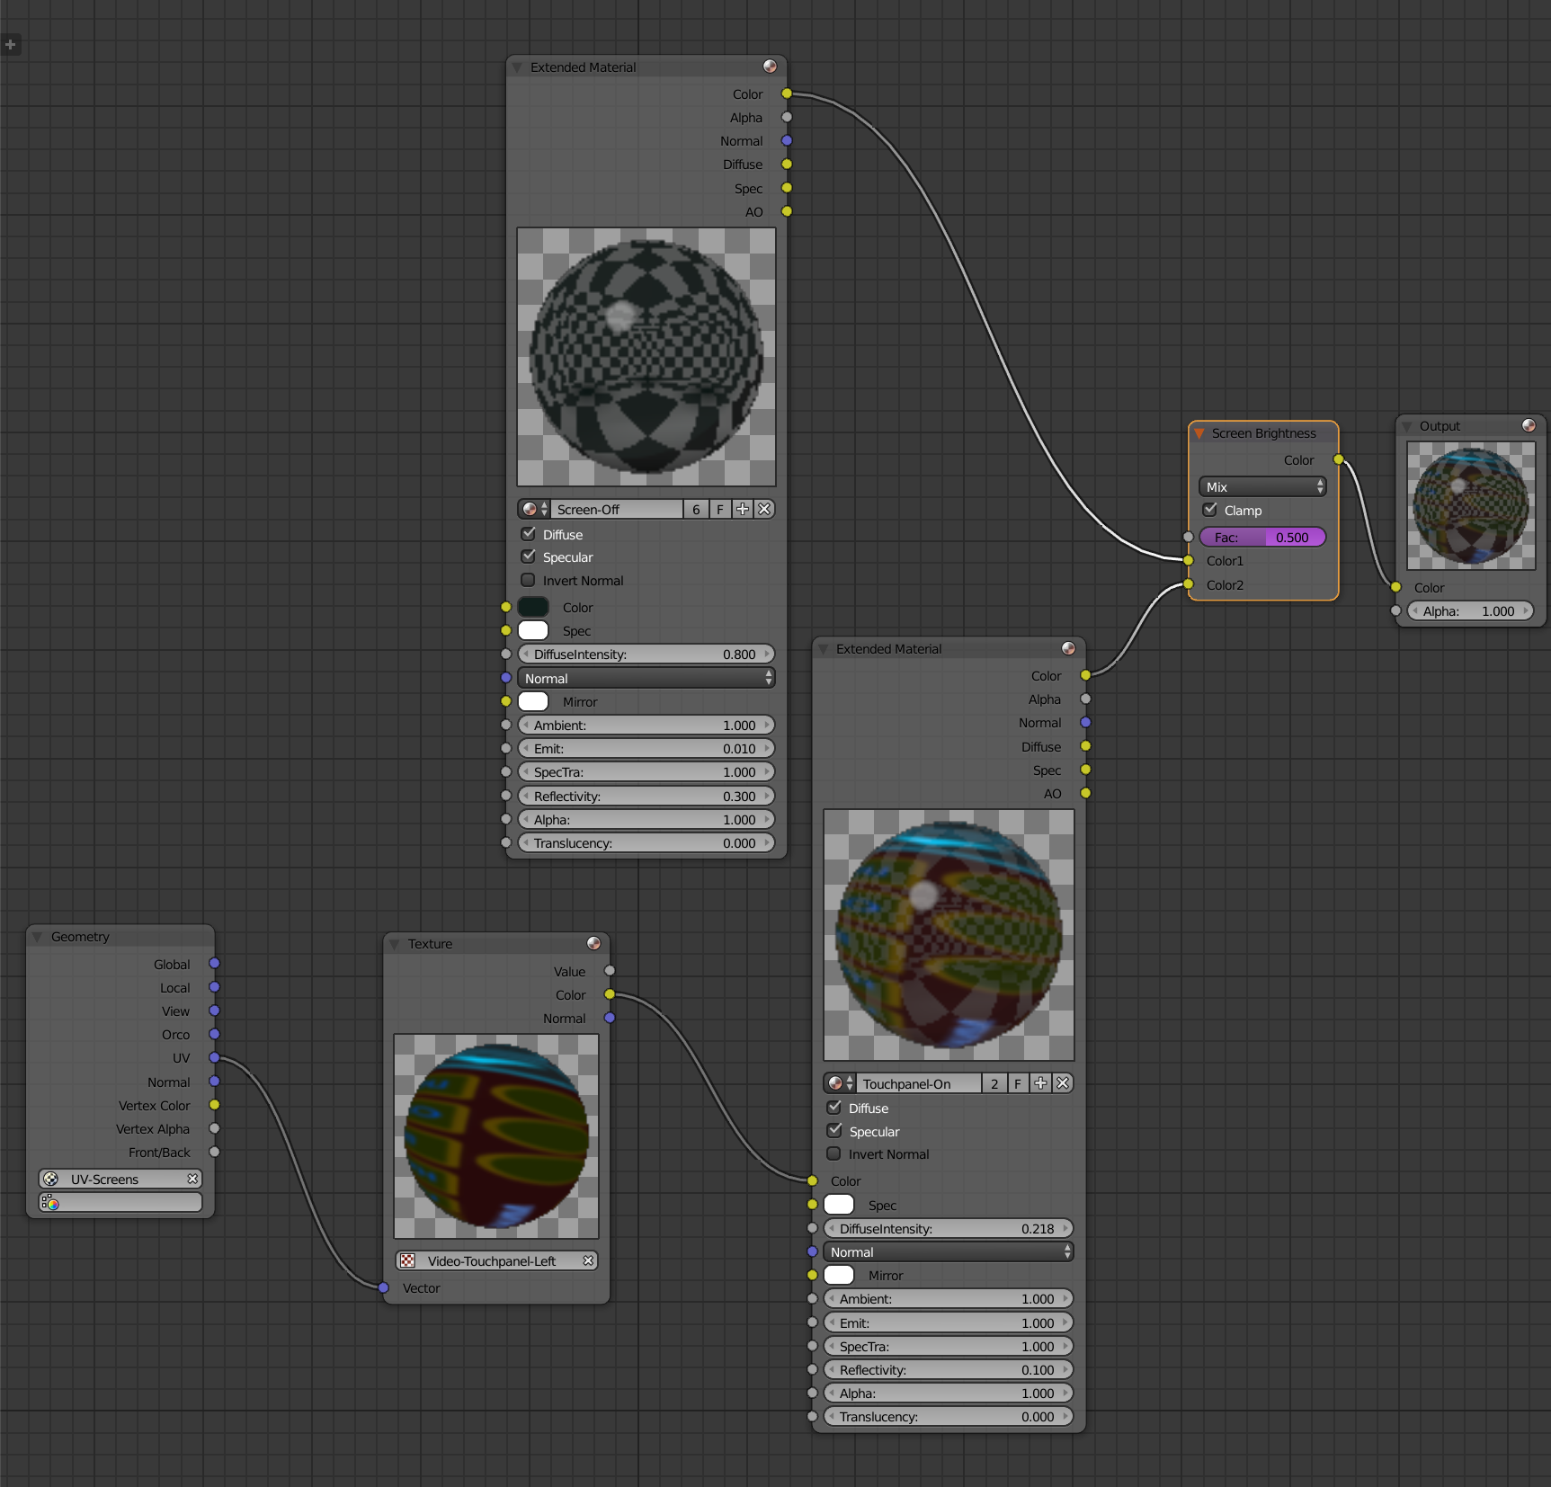Toggle preview sphere icon on Texture node header

pyautogui.click(x=593, y=943)
